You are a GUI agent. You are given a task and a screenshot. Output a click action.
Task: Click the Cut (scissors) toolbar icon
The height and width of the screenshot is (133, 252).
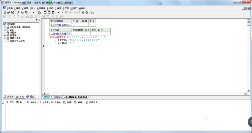tap(18, 12)
